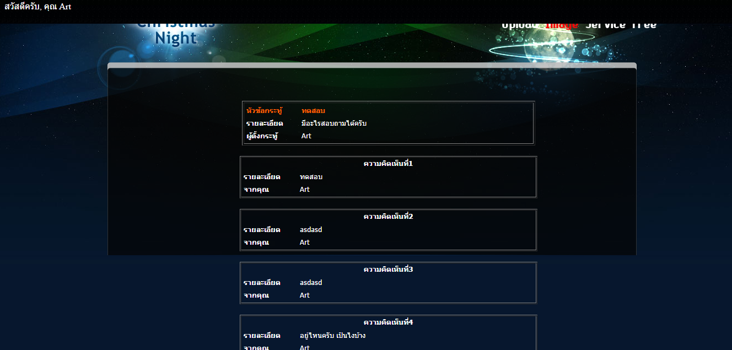This screenshot has width=732, height=350.
Task: Click the 'ความคิดเห็นที่3' comment header
Action: point(388,270)
